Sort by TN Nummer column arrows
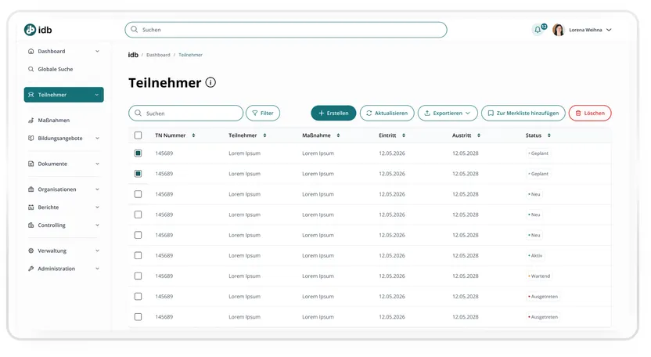Image resolution: width=651 pixels, height=357 pixels. click(193, 135)
